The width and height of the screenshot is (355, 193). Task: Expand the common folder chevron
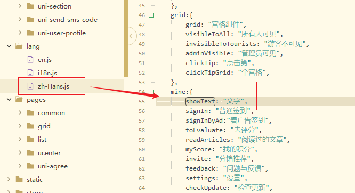coord(20,112)
